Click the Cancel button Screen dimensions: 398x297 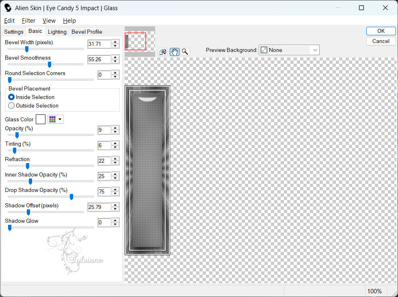click(x=381, y=41)
